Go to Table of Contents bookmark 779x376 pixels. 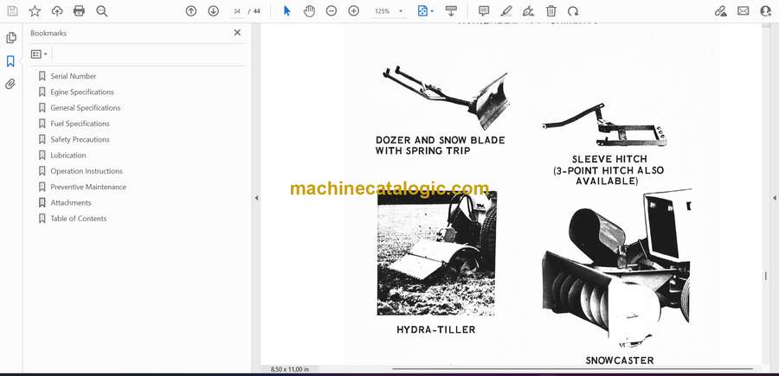[78, 219]
